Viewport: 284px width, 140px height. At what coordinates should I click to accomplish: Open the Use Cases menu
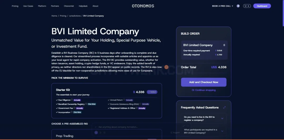tap(28, 6)
